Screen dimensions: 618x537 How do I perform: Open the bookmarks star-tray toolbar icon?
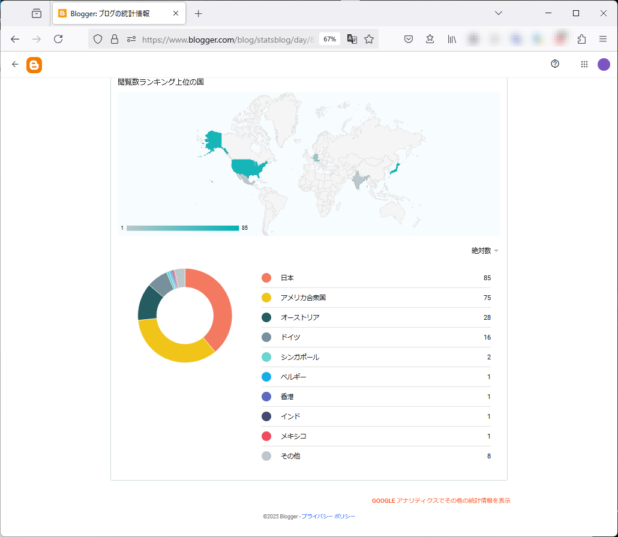(x=430, y=39)
